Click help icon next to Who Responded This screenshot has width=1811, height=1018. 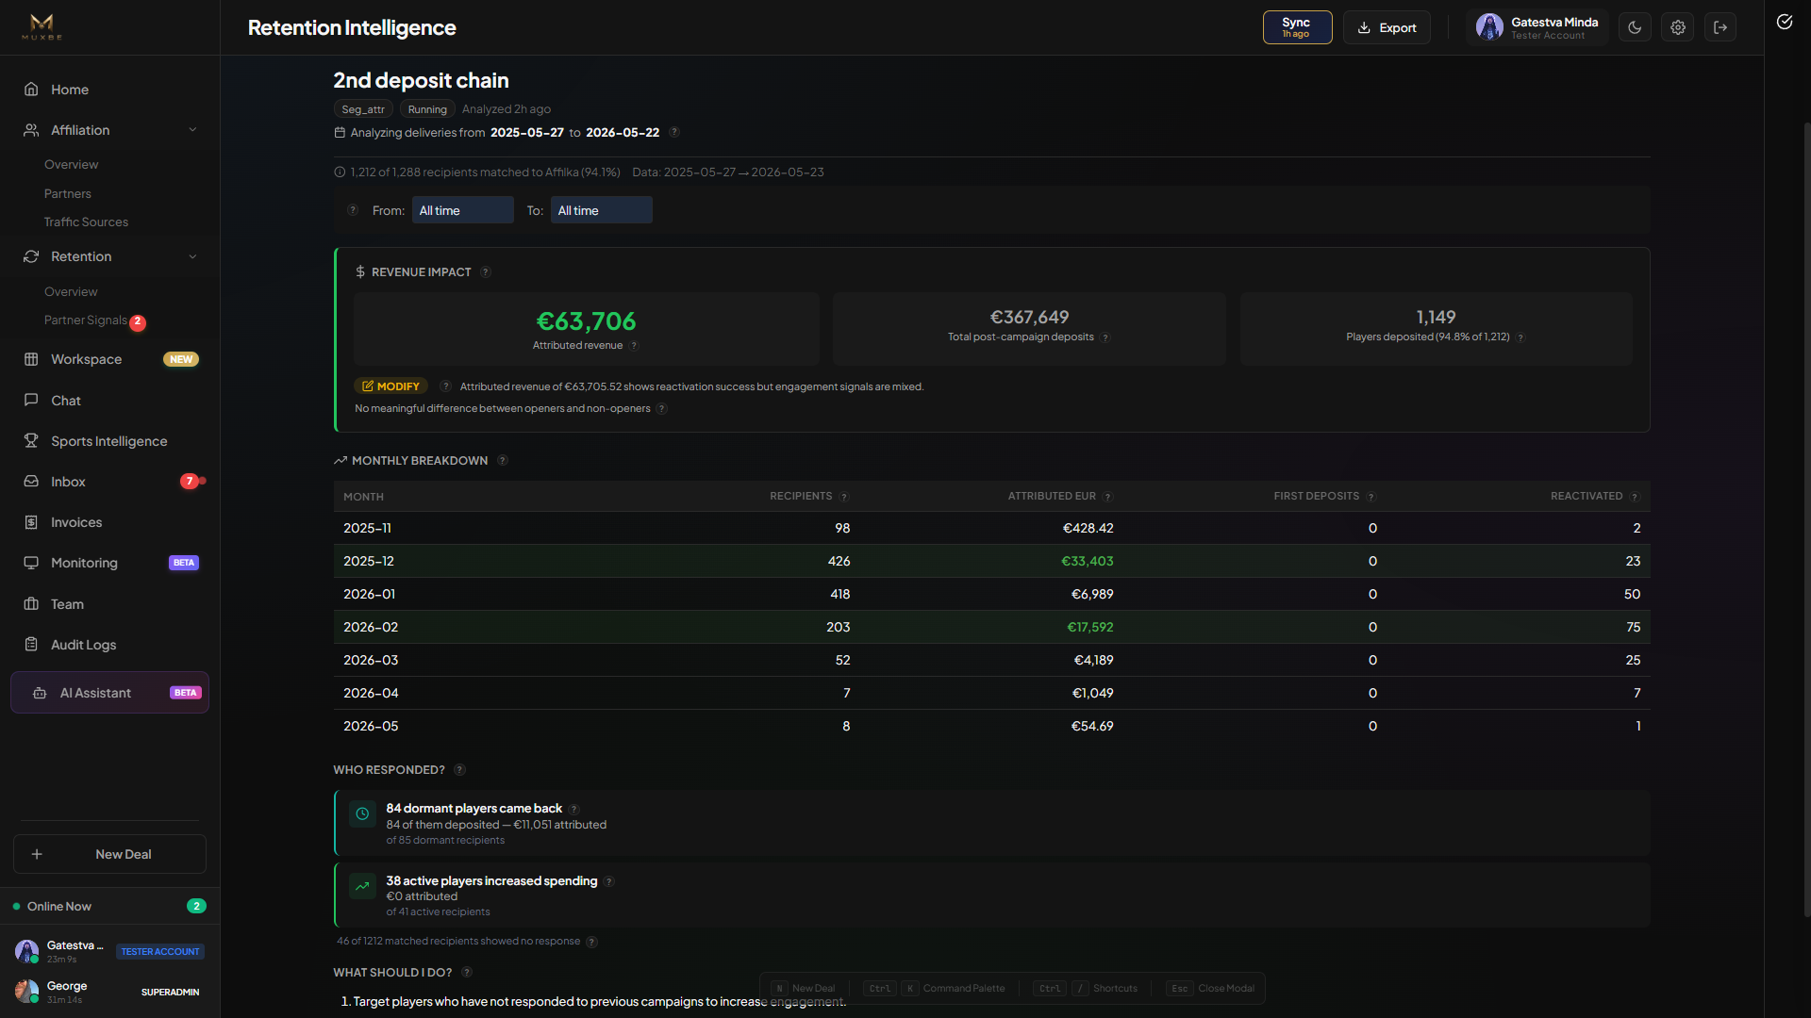point(459,770)
